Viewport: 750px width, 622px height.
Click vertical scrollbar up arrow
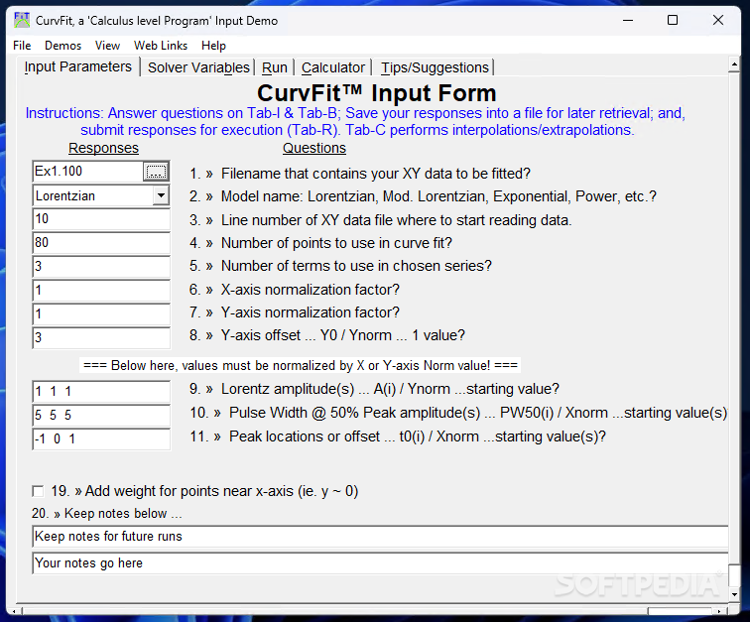click(x=734, y=64)
